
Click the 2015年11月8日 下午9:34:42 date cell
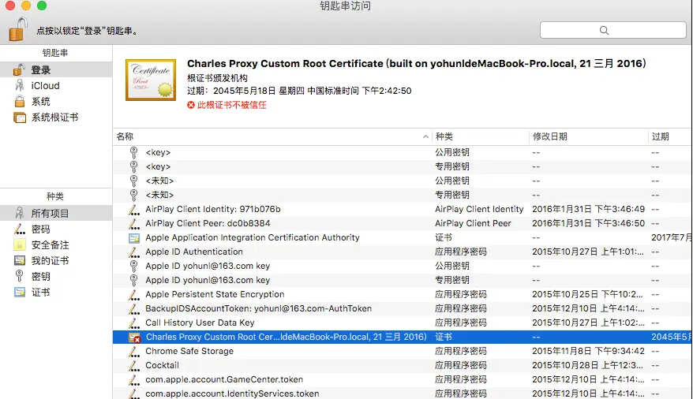pyautogui.click(x=588, y=351)
